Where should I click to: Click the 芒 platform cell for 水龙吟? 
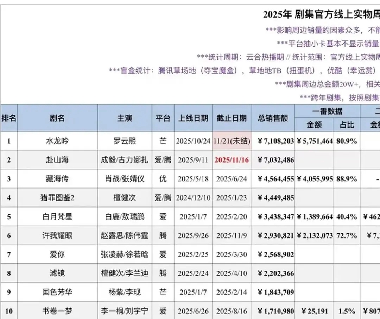pos(163,141)
